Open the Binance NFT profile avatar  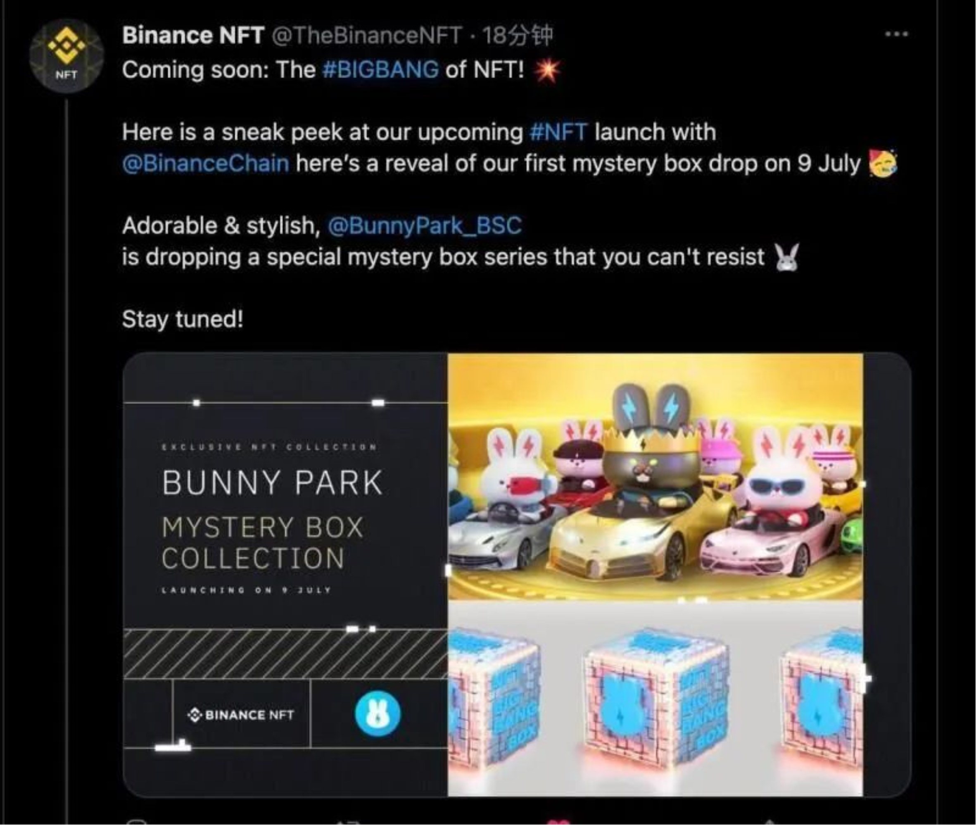click(x=66, y=56)
